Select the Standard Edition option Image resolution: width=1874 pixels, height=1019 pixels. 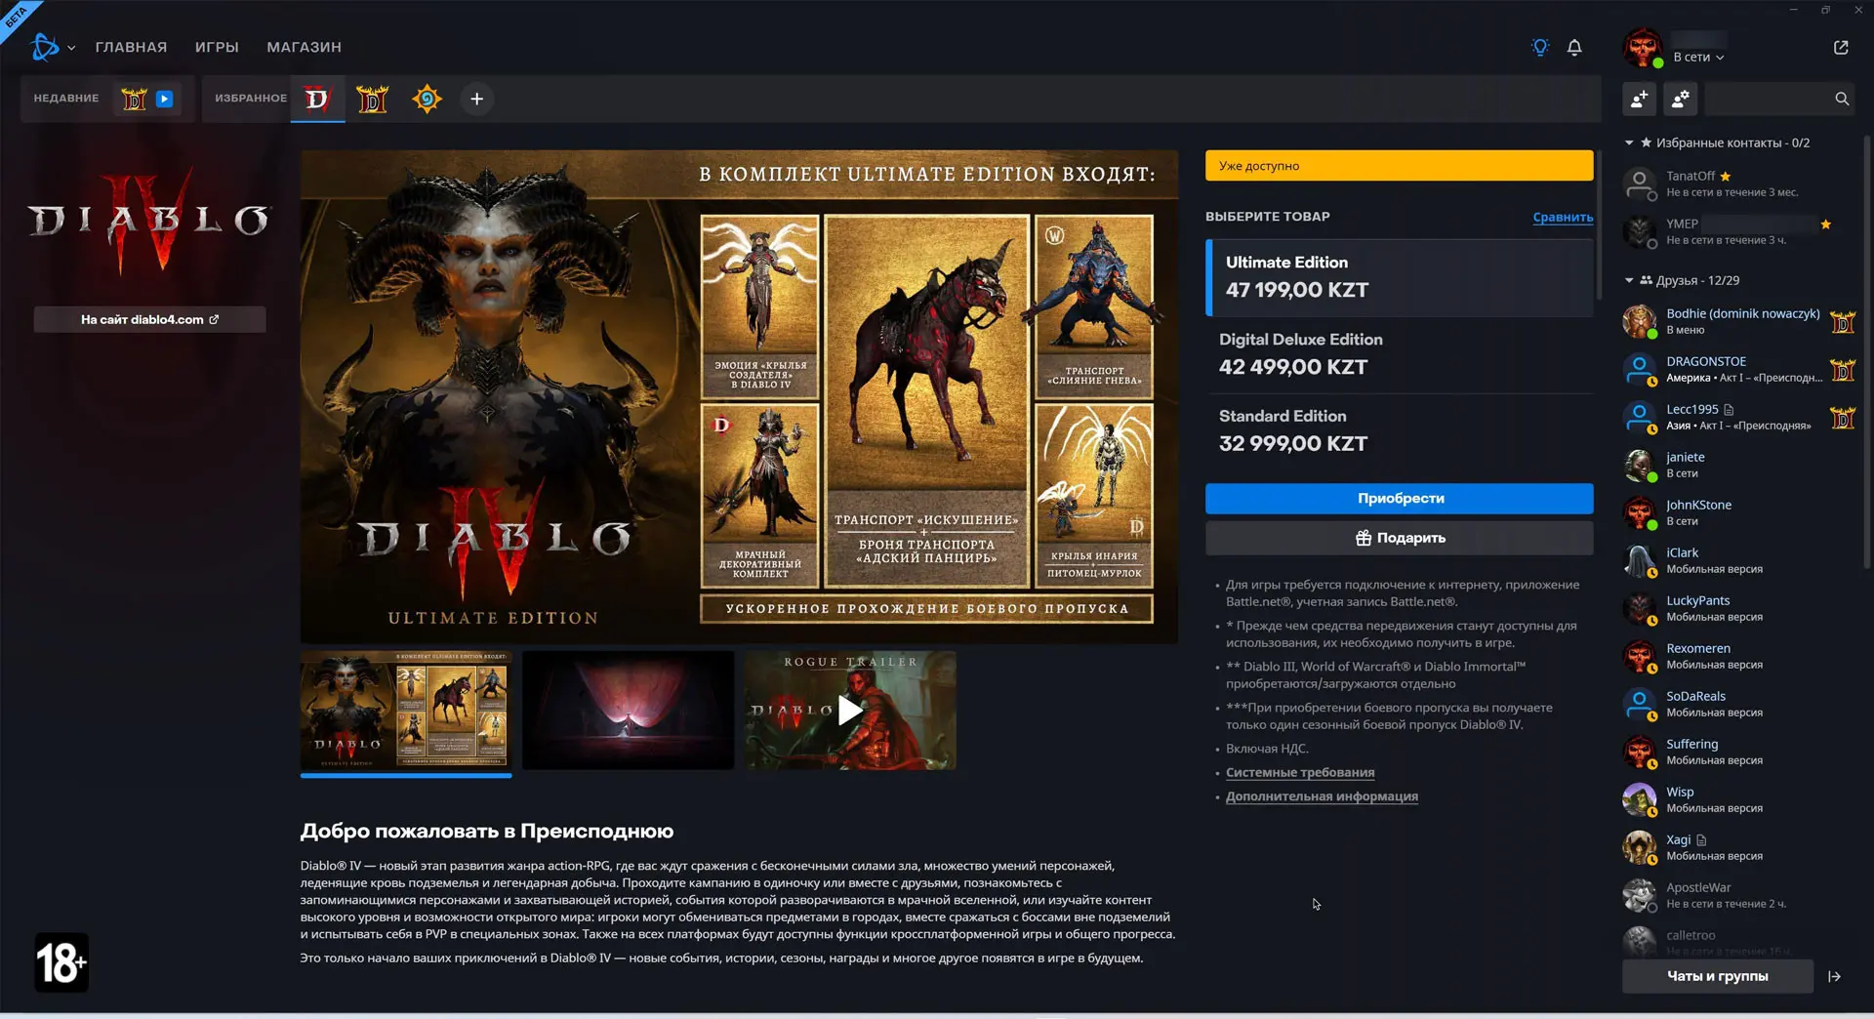1399,430
